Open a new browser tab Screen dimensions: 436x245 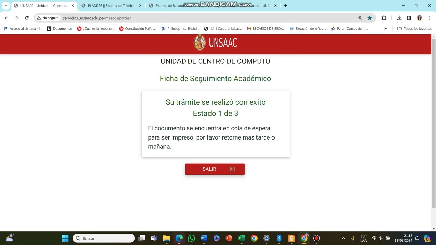click(285, 6)
